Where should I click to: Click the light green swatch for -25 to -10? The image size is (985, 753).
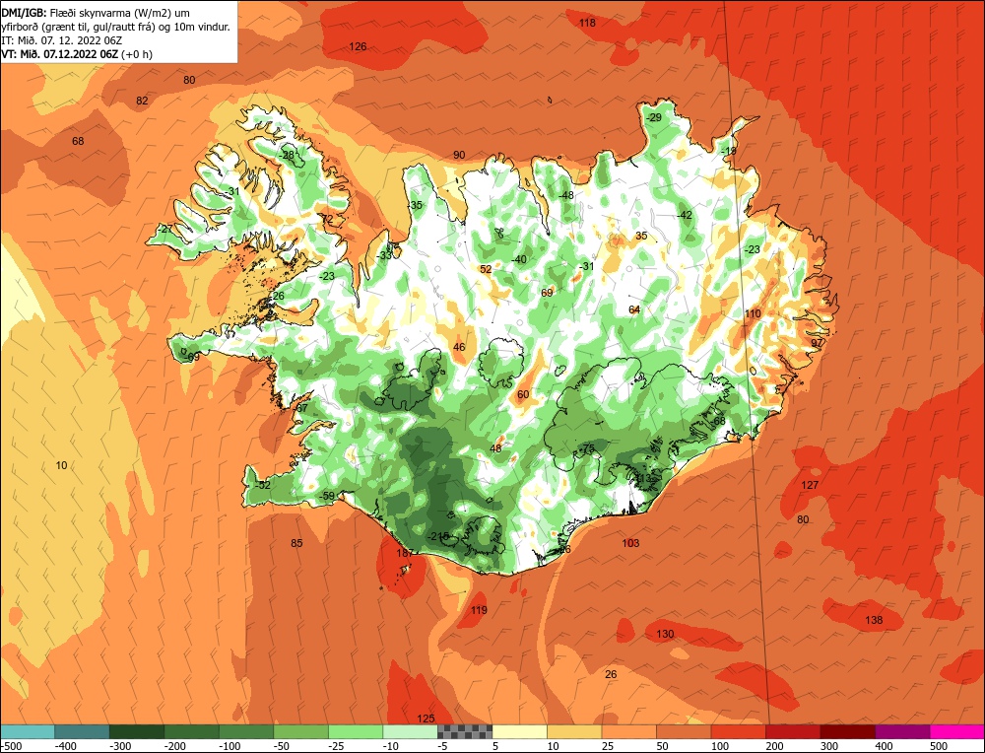point(356,731)
